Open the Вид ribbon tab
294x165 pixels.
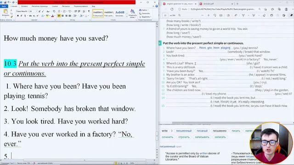pyautogui.click(x=93, y=6)
